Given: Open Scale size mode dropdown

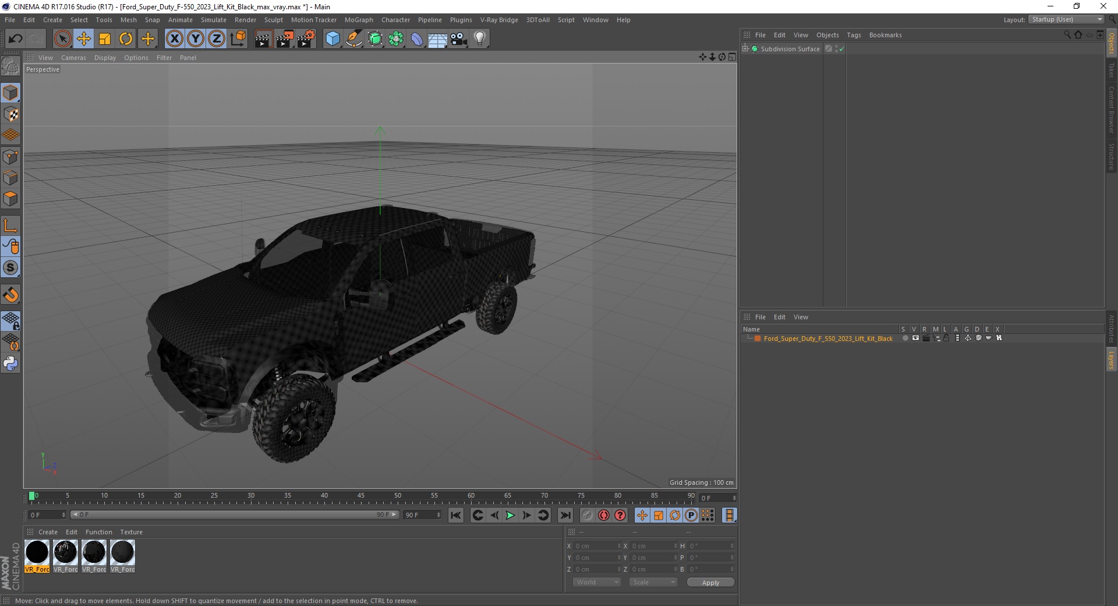Looking at the screenshot, I should point(653,582).
